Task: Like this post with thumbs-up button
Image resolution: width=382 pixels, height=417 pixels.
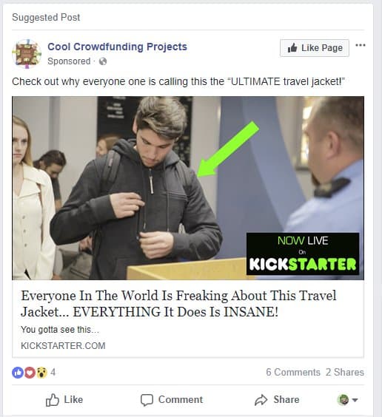Action: click(64, 400)
